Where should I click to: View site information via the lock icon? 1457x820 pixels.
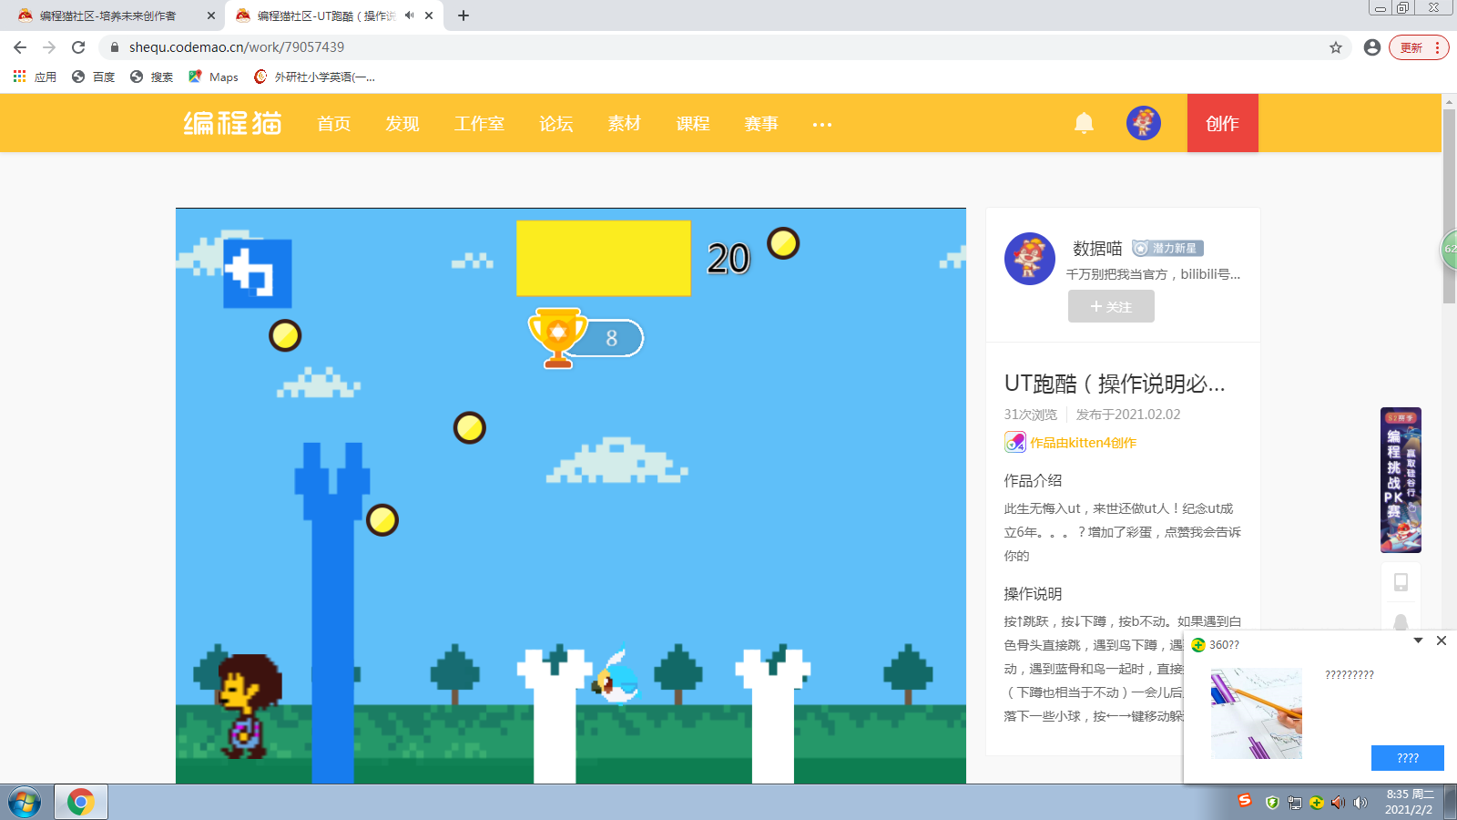pyautogui.click(x=115, y=47)
